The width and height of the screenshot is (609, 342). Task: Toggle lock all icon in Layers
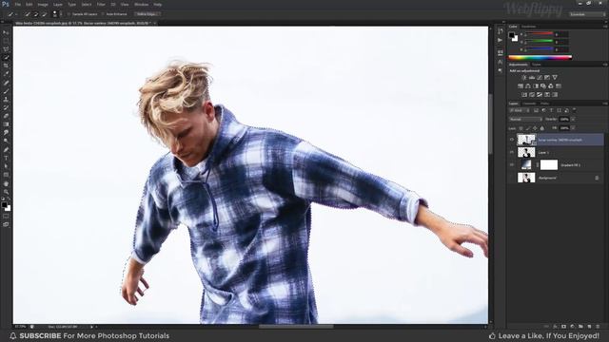tap(542, 128)
